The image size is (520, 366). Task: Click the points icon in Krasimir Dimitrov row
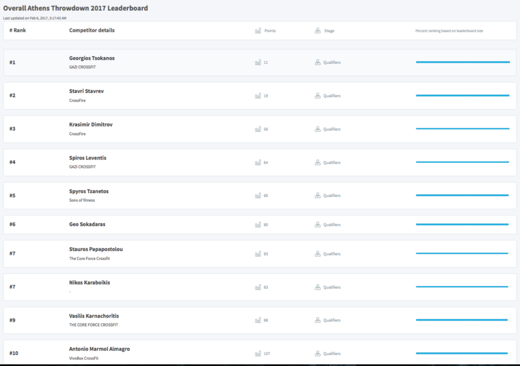tap(257, 129)
